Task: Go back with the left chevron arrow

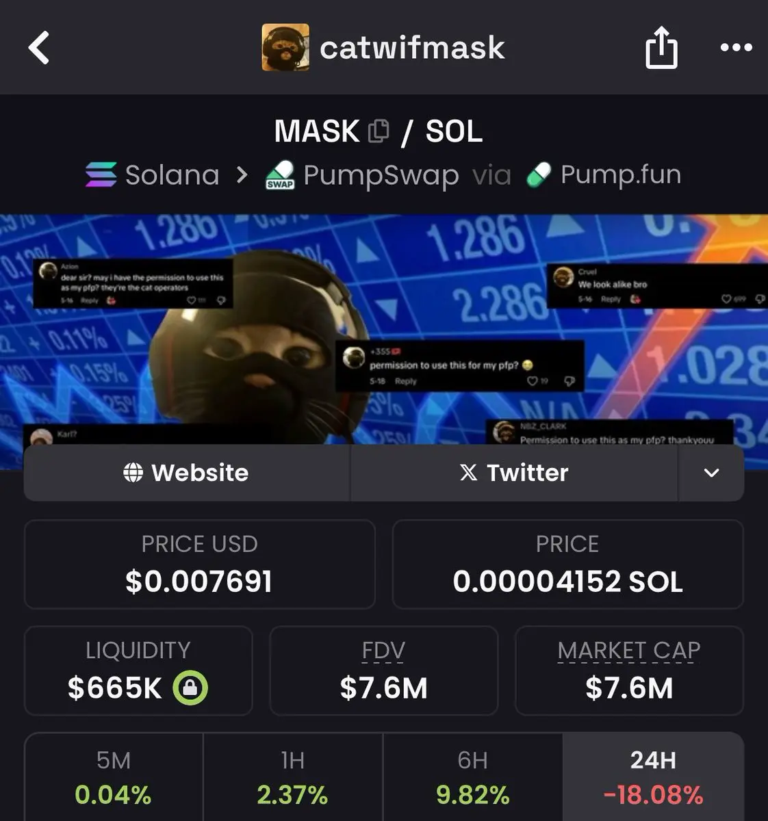Action: 39,48
